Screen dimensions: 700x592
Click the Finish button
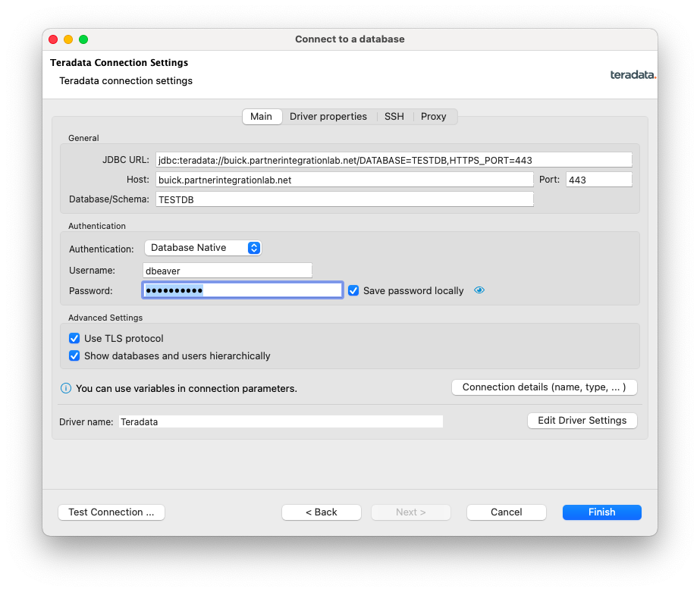click(601, 512)
